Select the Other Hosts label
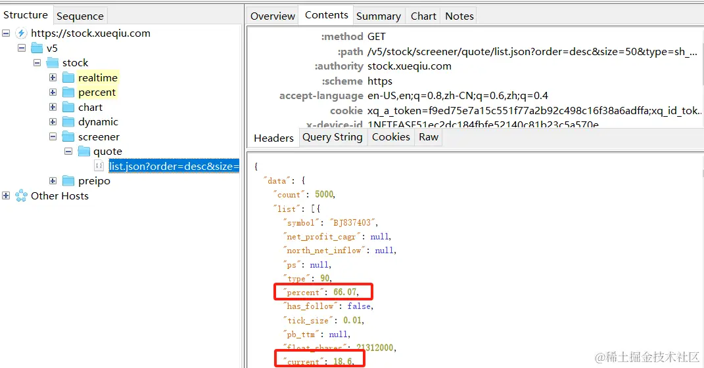704x368 pixels. (x=60, y=196)
